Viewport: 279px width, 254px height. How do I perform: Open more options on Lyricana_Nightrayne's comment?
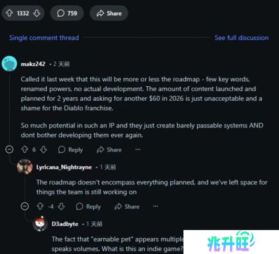[x=156, y=206]
